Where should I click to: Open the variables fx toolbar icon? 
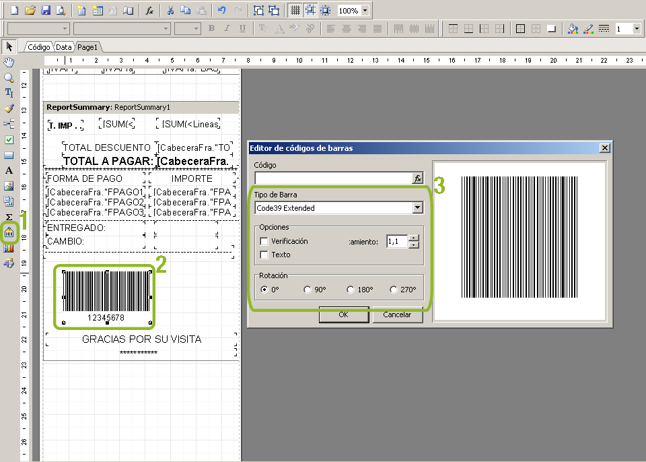pos(149,10)
